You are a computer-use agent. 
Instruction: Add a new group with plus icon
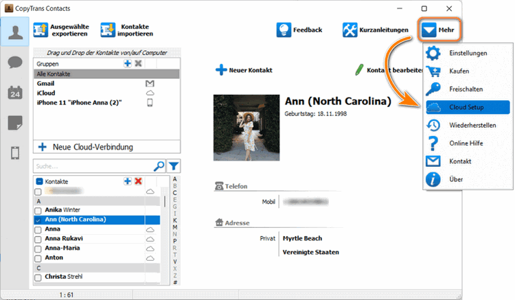pos(128,63)
